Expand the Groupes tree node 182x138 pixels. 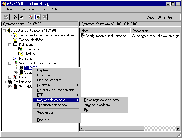10,77
